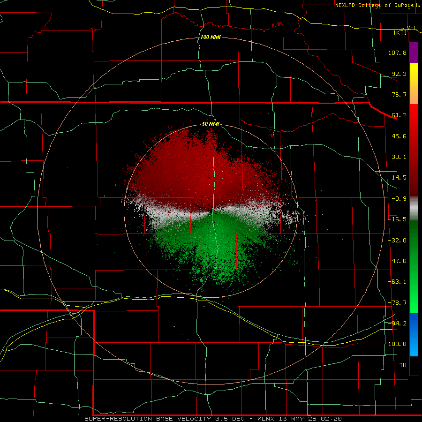The image size is (422, 422).
Task: Click the 107.8 scale value
Action: [397, 53]
